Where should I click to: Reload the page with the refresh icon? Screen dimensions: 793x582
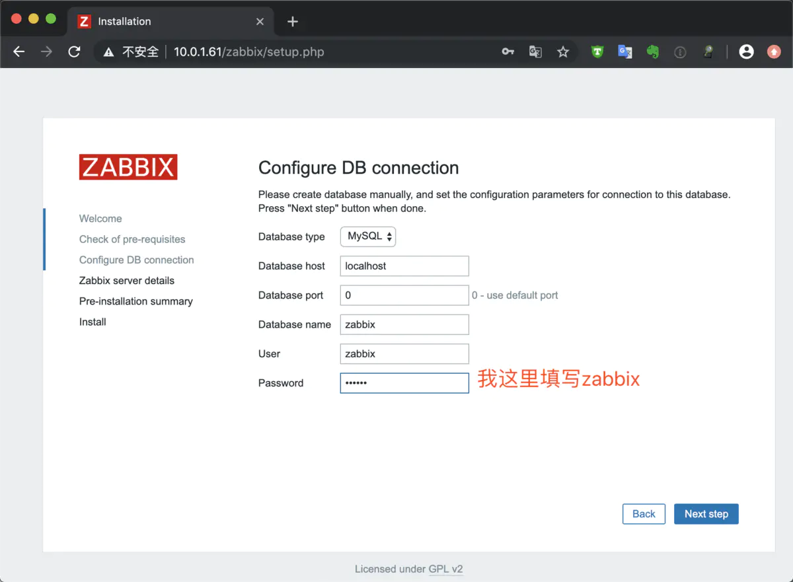[x=74, y=52]
